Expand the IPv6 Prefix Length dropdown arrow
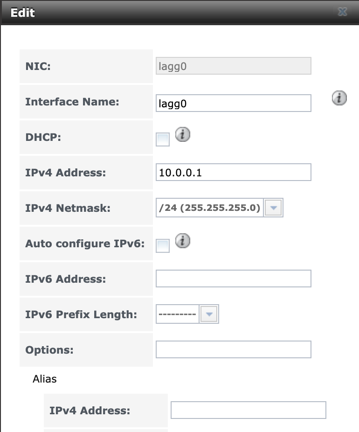This screenshot has width=359, height=432. [x=209, y=314]
